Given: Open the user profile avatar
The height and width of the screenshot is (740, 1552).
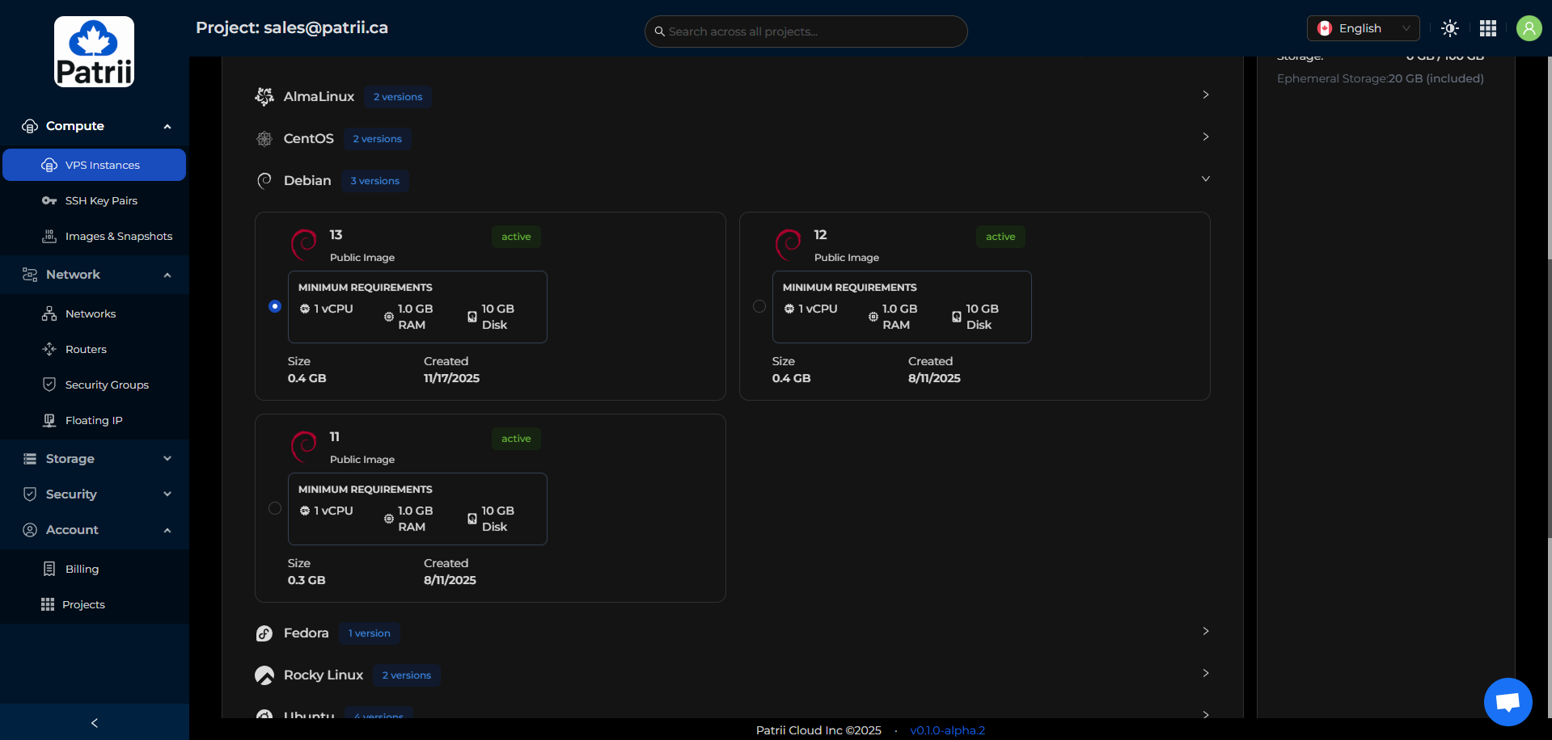Looking at the screenshot, I should click(x=1528, y=28).
